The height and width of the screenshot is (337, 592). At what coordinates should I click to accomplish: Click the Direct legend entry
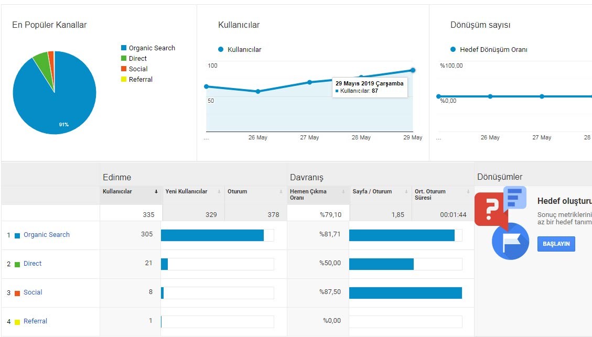tap(134, 59)
